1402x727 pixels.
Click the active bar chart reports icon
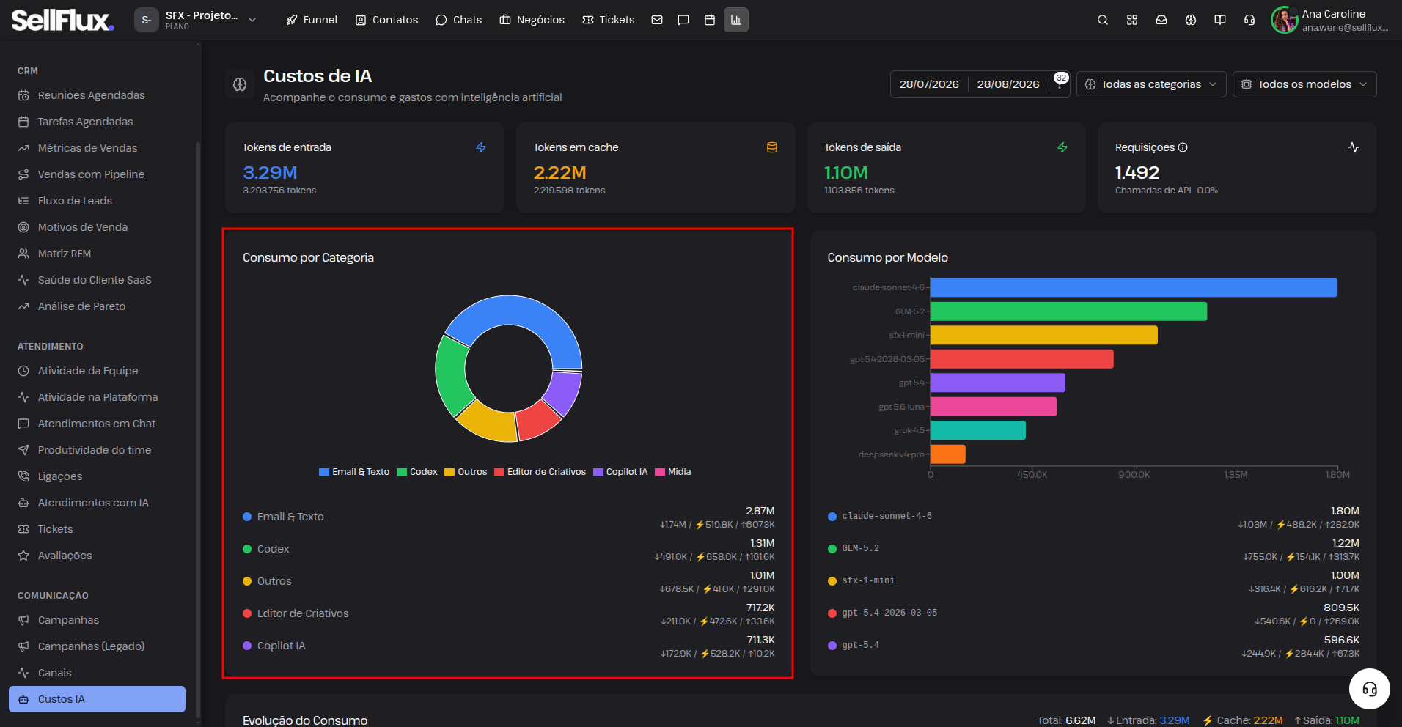736,20
